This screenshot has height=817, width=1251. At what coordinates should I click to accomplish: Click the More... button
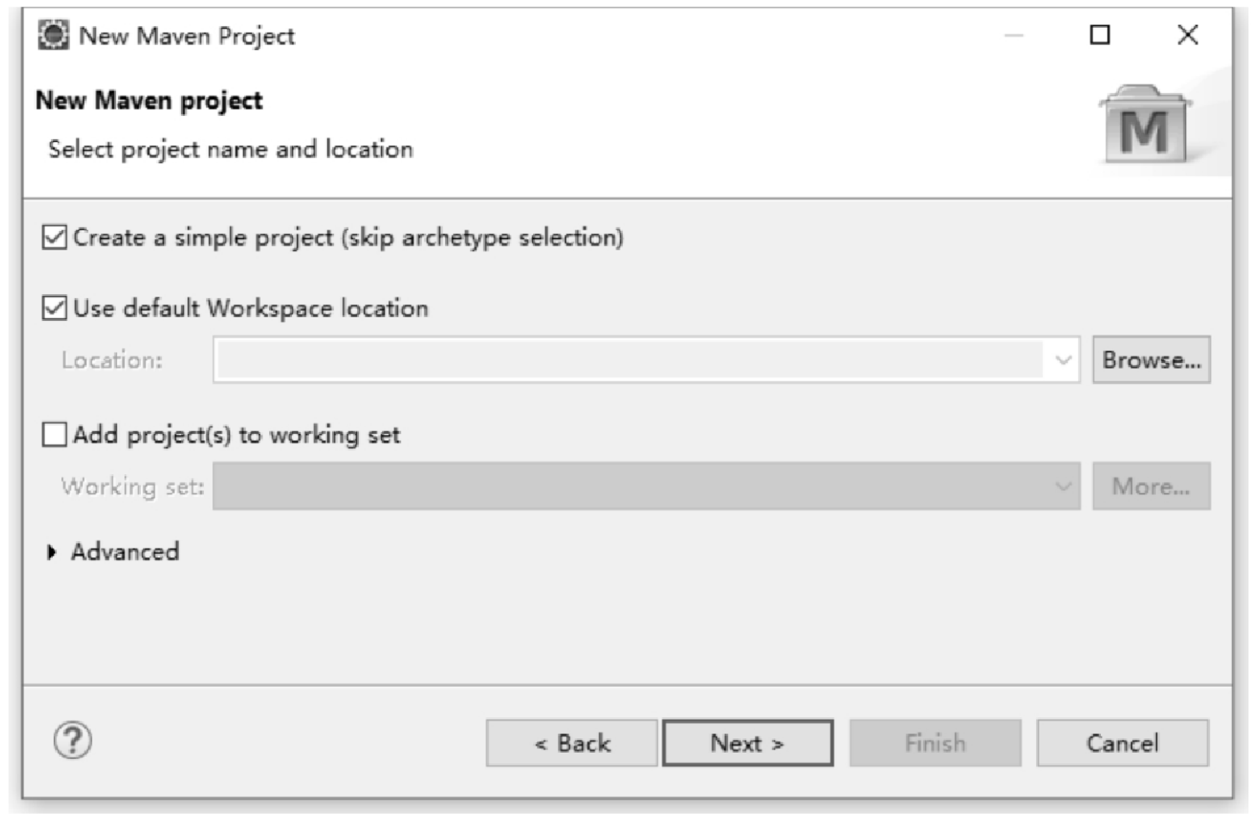(x=1151, y=486)
